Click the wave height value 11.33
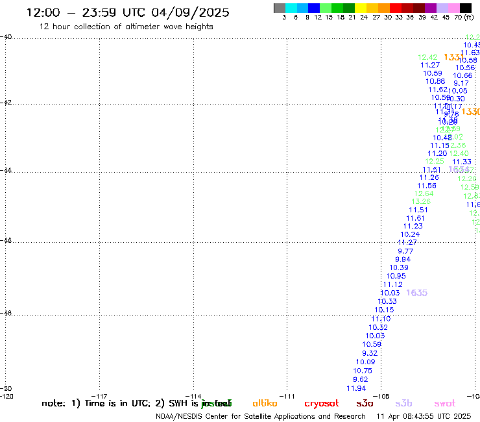Screen dimensions: 480x422 [x=462, y=162]
